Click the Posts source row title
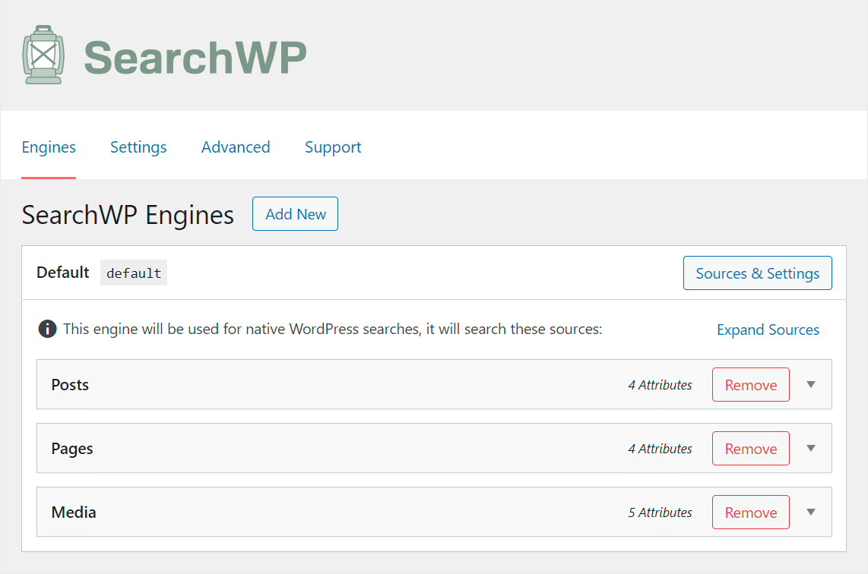 click(x=70, y=385)
